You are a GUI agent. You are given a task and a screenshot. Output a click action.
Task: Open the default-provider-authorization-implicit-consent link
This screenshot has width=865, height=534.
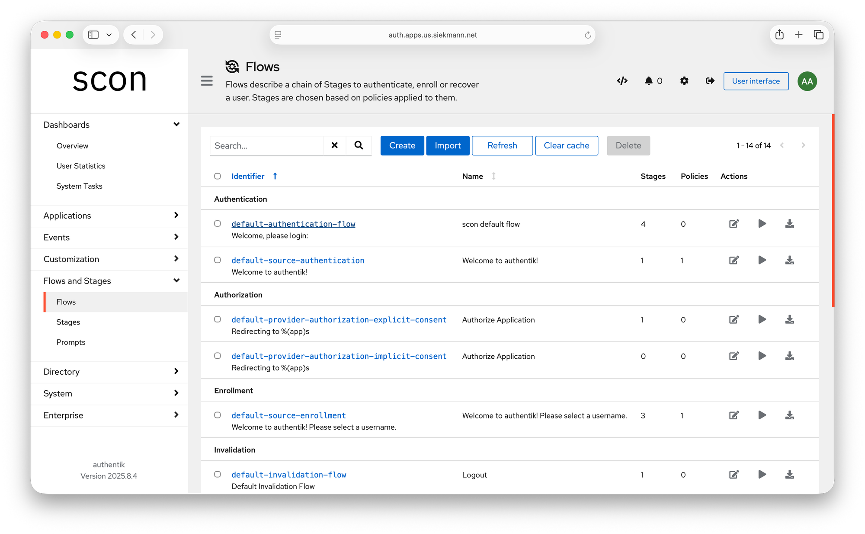tap(339, 356)
